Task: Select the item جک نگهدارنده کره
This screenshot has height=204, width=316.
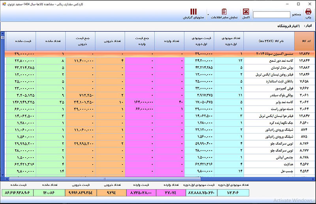Action: tap(281, 123)
